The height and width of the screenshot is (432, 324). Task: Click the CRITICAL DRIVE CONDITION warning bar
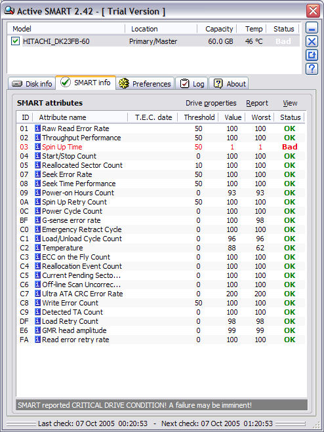click(161, 405)
